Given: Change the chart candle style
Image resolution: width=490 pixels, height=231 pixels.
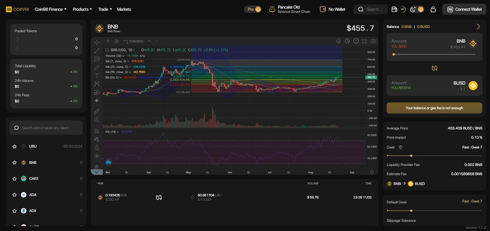Looking at the screenshot, I should (117, 41).
